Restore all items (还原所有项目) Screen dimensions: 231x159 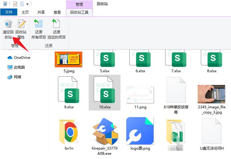pyautogui.click(x=38, y=29)
